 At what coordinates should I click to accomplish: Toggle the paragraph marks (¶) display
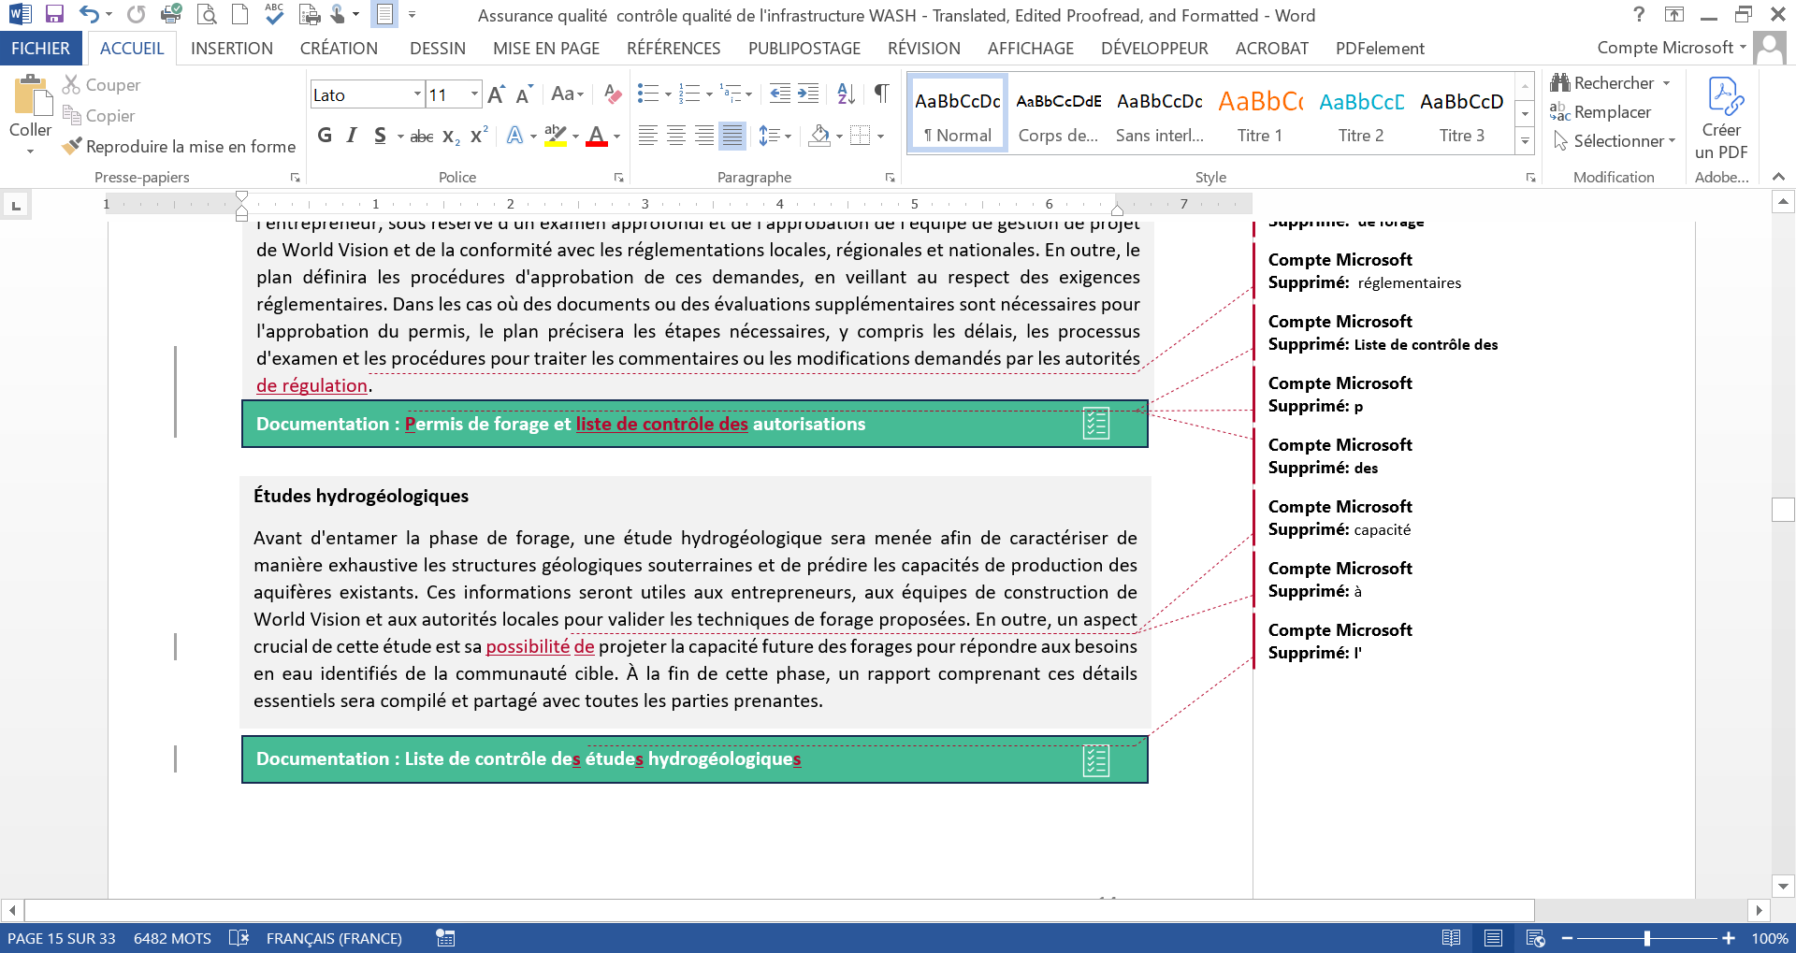point(881,94)
